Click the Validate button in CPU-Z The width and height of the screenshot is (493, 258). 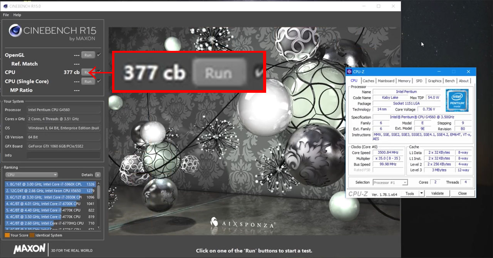[437, 193]
